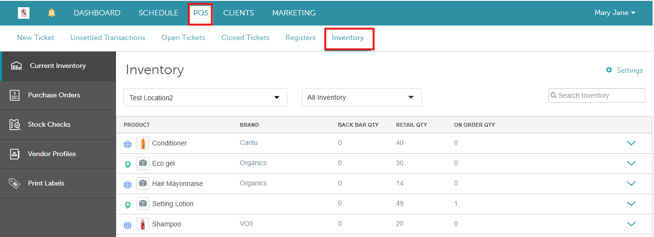Focus the Search Inventory field
This screenshot has width=654, height=237.
point(597,95)
